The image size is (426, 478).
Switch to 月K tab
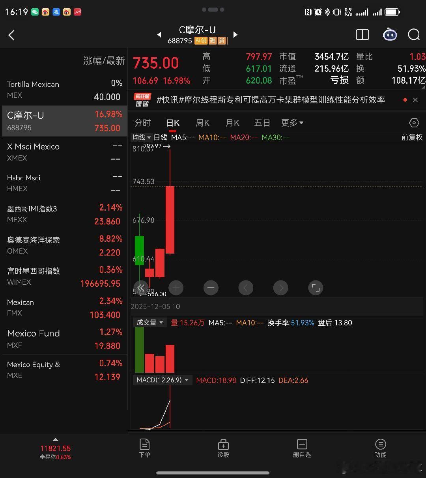coord(232,123)
